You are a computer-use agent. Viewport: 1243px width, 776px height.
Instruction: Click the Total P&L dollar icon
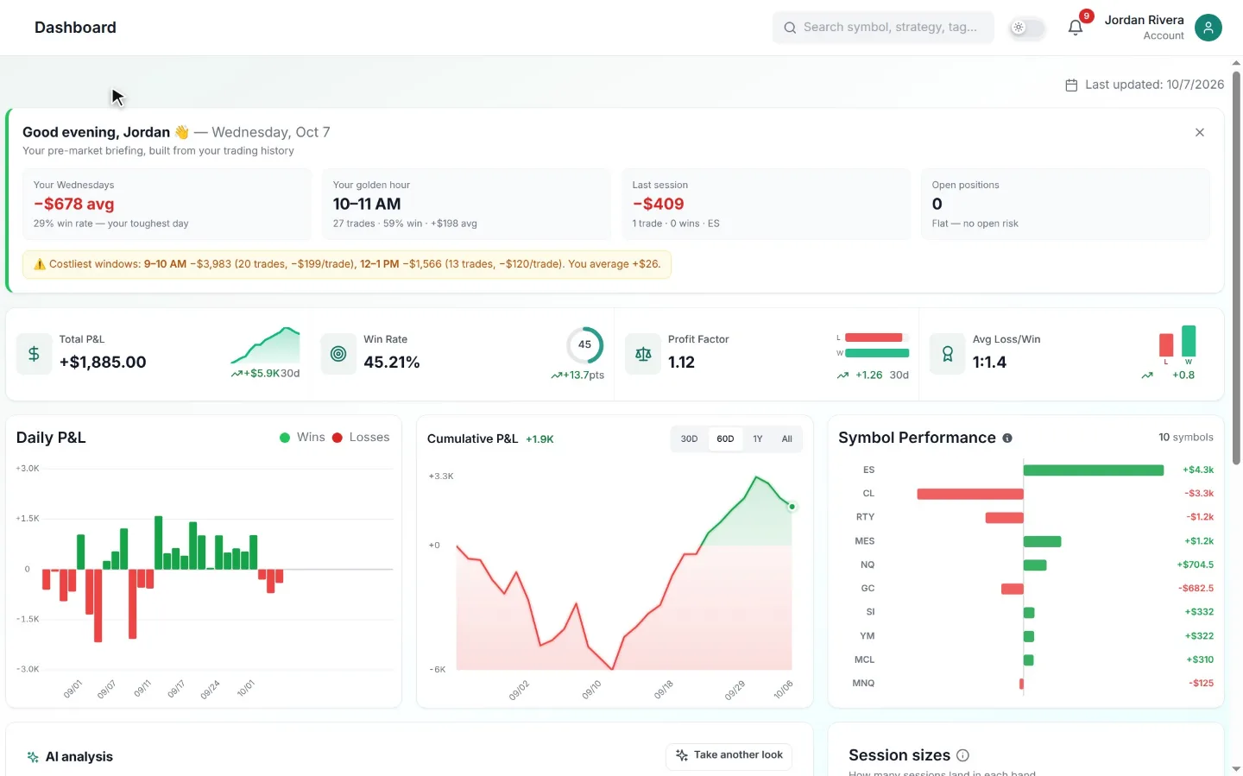pyautogui.click(x=34, y=354)
